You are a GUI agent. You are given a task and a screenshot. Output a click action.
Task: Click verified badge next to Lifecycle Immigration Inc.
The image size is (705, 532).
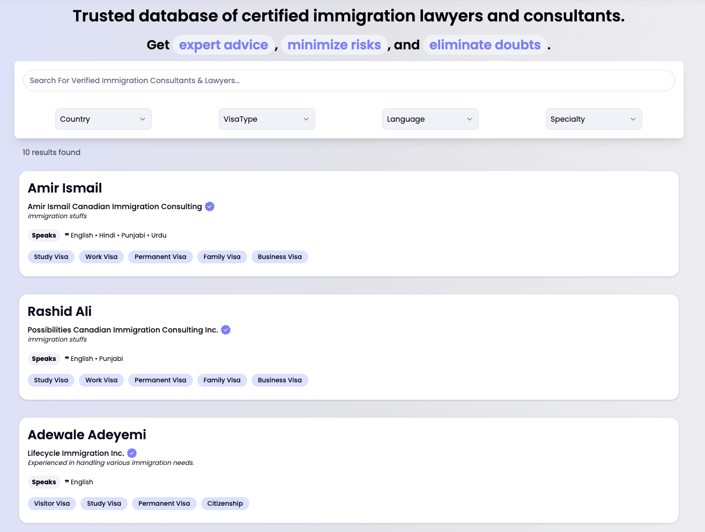pos(132,453)
